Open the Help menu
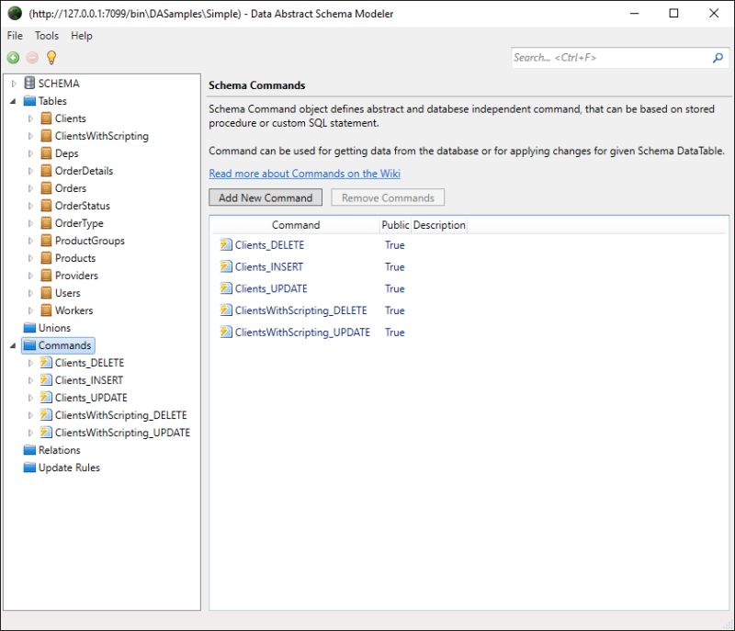The image size is (735, 631). coord(82,36)
